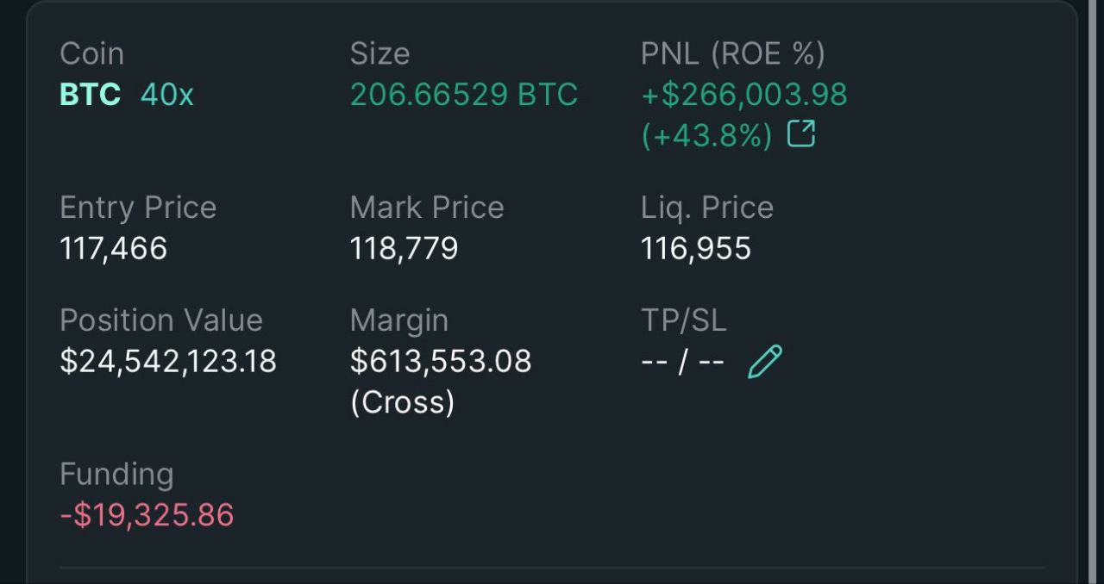Click the Margin label
The image size is (1104, 584).
[x=399, y=320]
